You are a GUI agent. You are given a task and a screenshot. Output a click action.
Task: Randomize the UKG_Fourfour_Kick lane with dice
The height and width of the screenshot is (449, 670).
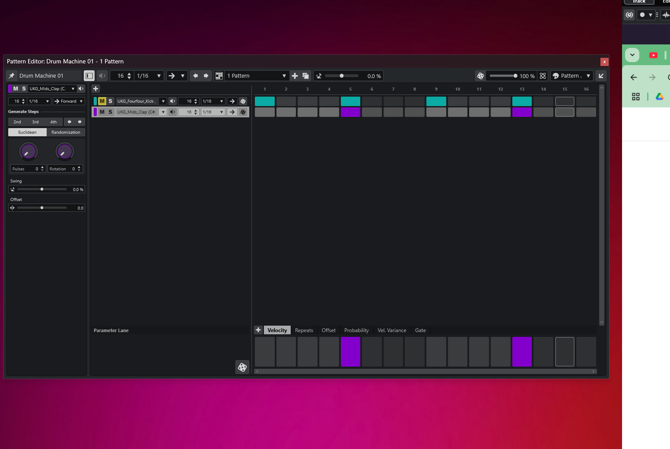pyautogui.click(x=243, y=101)
